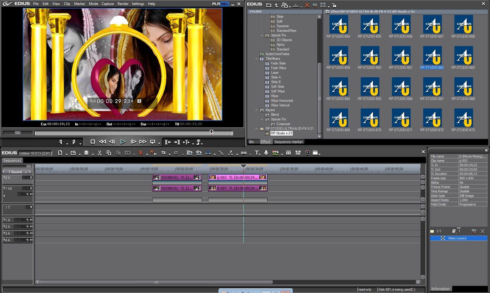
Task: Click the preview position slider handle
Action: coord(211,132)
